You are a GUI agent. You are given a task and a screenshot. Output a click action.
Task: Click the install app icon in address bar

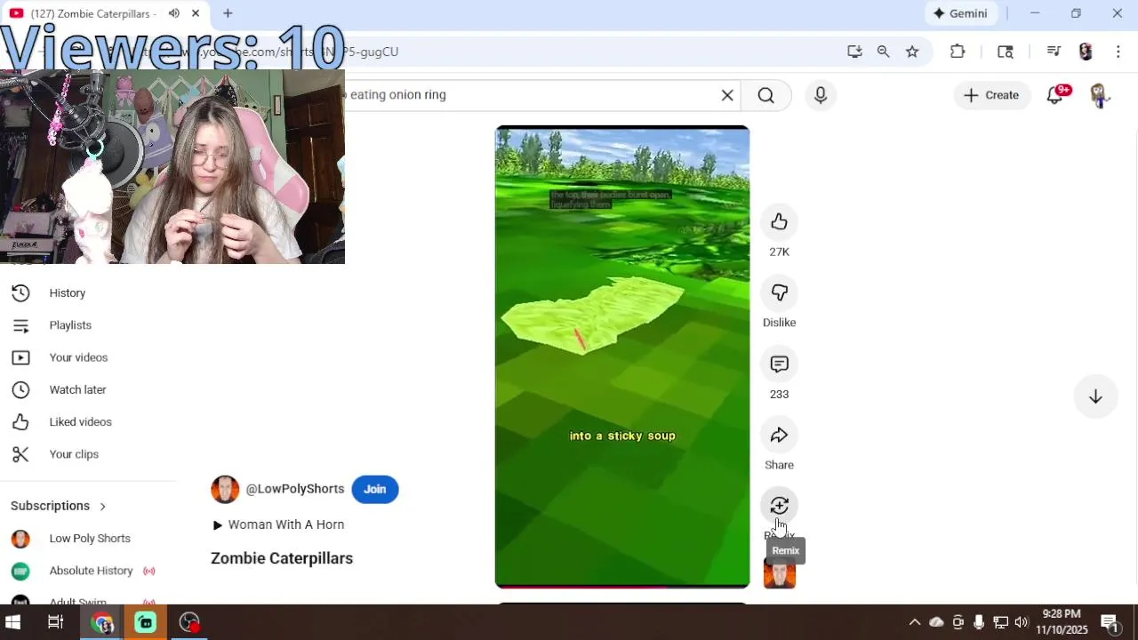point(854,52)
